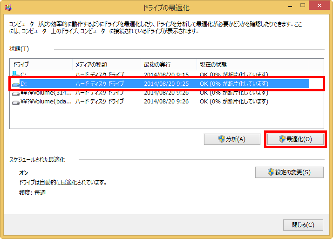This screenshot has height=239, width=333.
Task: Open 設定の変更(S) schedule settings
Action: point(290,172)
